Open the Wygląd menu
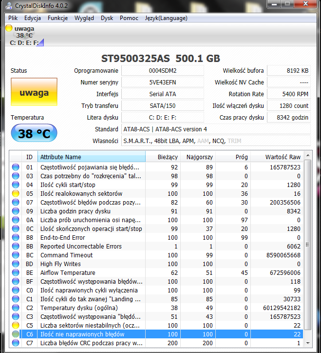Viewport: 321px width, 353px height. [x=84, y=18]
